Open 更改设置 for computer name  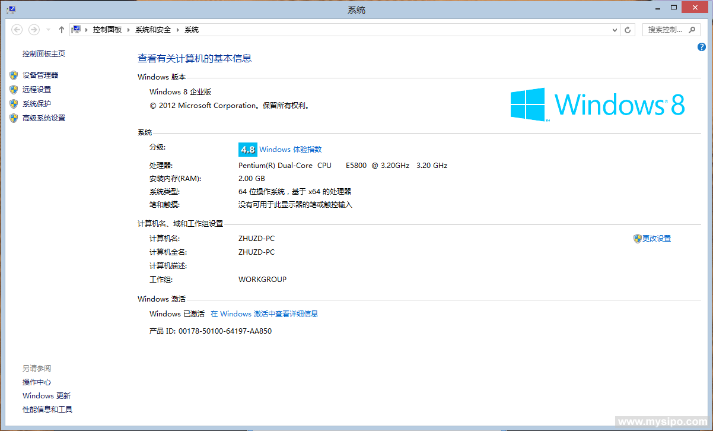click(656, 239)
